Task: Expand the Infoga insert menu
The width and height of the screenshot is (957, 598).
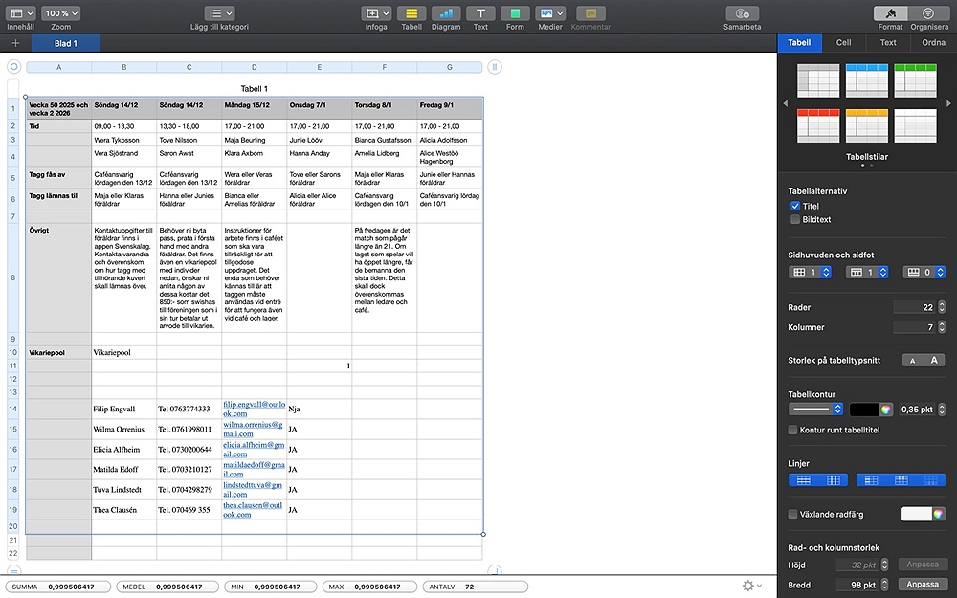Action: [x=376, y=13]
